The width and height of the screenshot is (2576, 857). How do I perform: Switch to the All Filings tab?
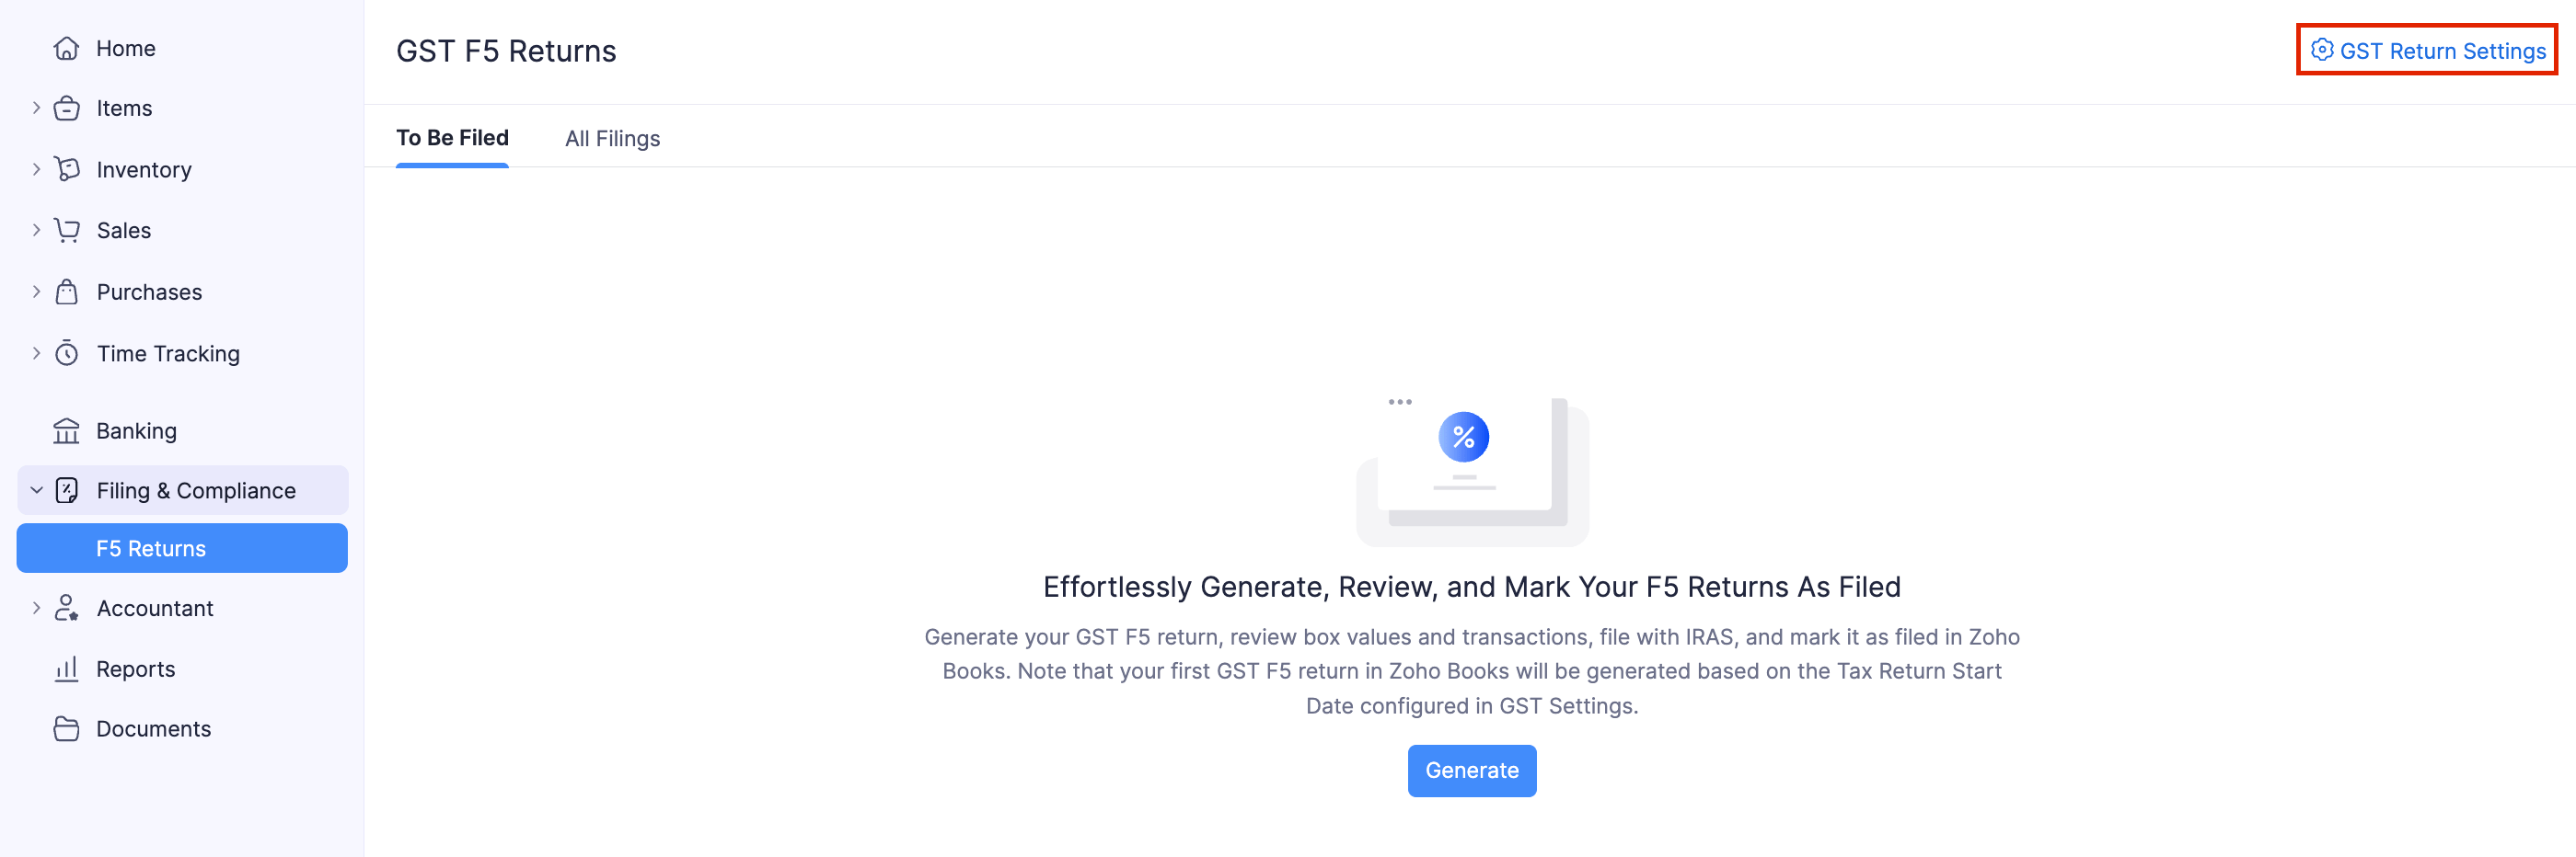pos(612,139)
